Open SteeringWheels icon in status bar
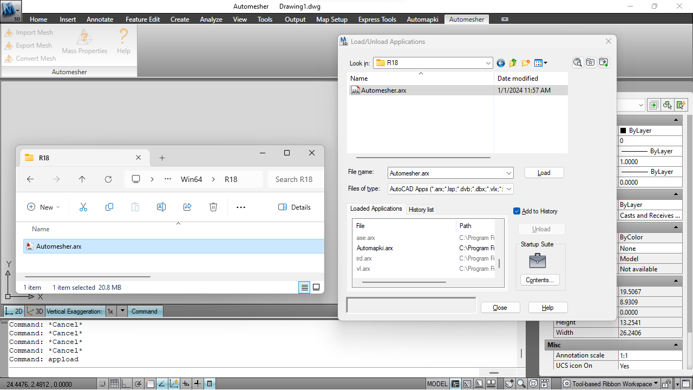 click(x=533, y=384)
